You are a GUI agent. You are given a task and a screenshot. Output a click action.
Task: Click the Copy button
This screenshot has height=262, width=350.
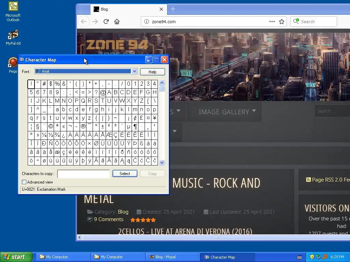point(152,174)
